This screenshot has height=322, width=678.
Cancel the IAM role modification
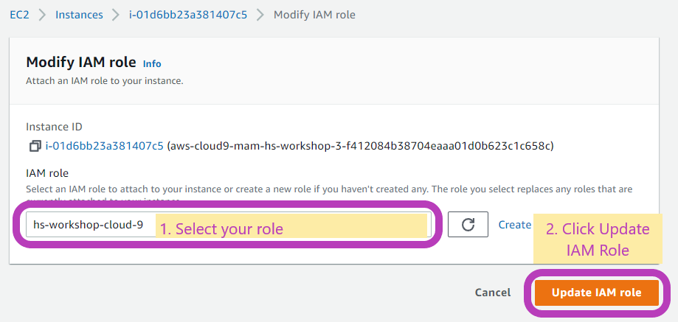(x=493, y=293)
